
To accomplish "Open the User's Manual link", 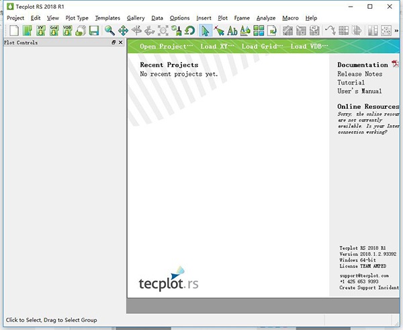I will (359, 91).
